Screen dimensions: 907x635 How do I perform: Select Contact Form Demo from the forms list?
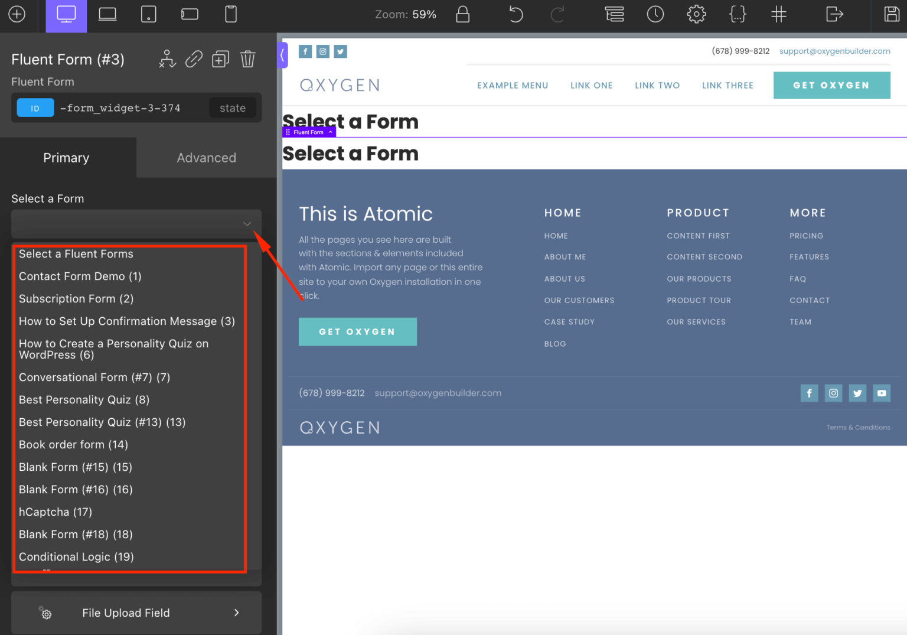(80, 276)
